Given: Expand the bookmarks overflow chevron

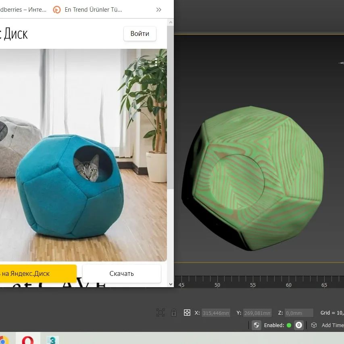Looking at the screenshot, I should [x=158, y=10].
